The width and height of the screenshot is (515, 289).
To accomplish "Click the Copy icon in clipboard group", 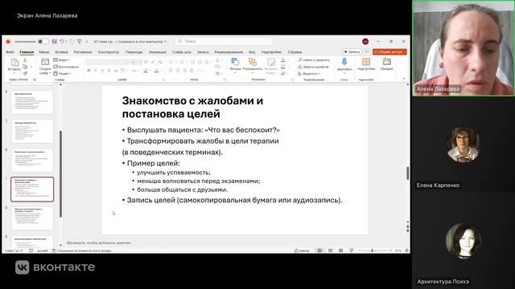I will 25,67.
